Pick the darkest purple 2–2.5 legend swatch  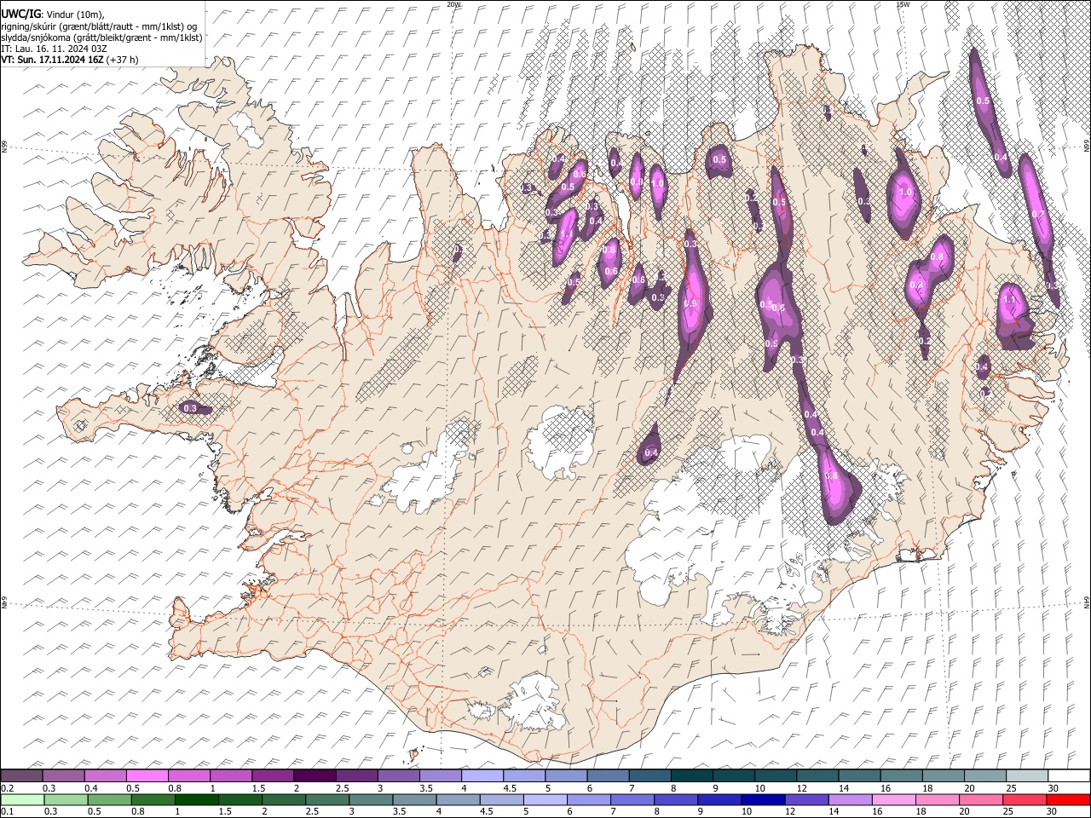(x=314, y=775)
